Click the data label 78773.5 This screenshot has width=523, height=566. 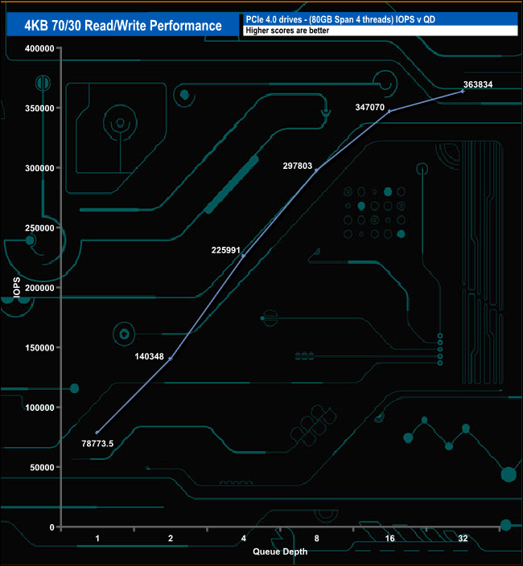97,444
